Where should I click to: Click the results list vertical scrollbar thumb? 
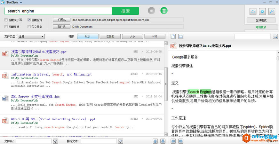pyautogui.click(x=166, y=84)
